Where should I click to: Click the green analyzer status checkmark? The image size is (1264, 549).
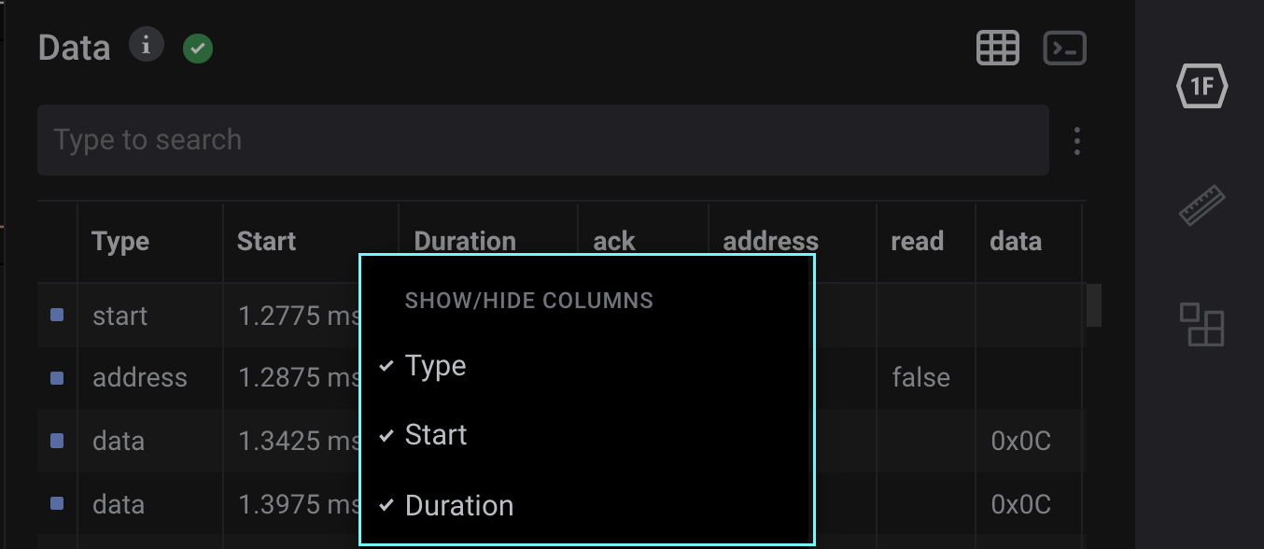pos(197,48)
